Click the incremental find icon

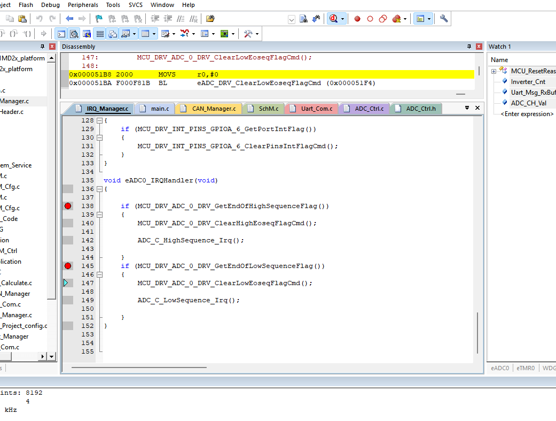point(316,19)
